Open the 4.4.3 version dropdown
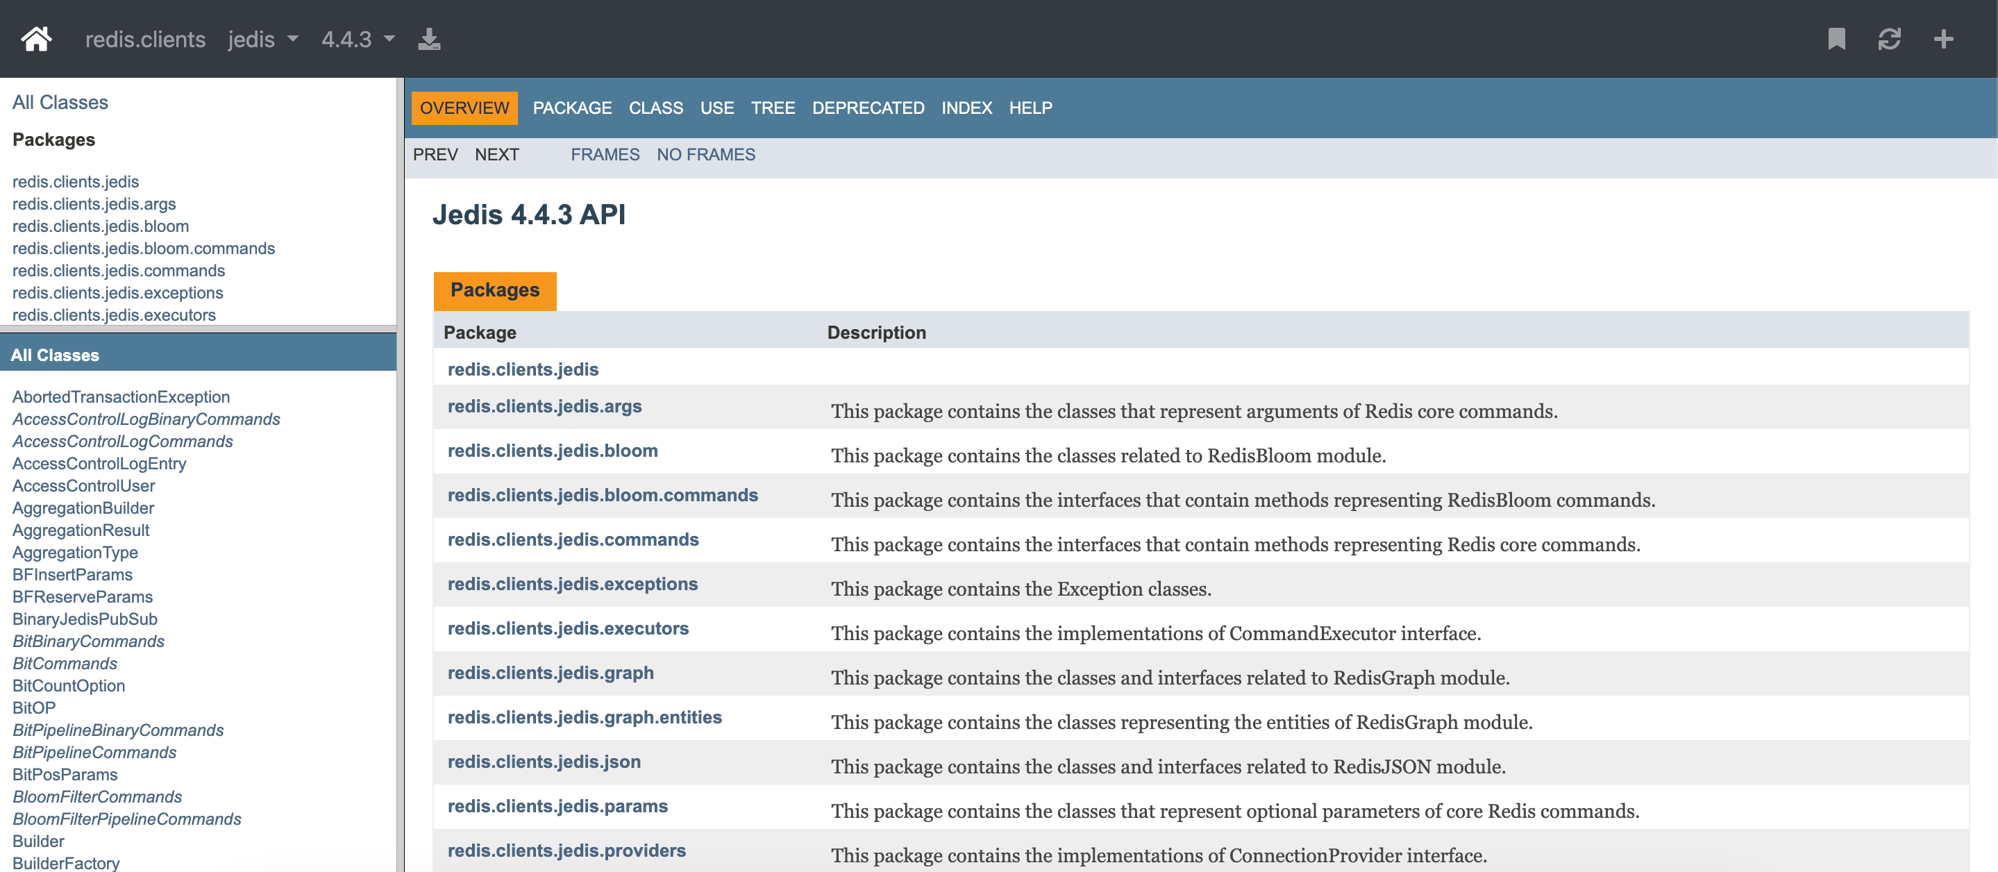 pos(358,39)
